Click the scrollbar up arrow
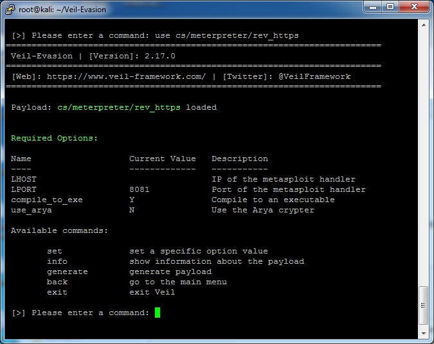Screen dimensions: 434x344 point(424,25)
